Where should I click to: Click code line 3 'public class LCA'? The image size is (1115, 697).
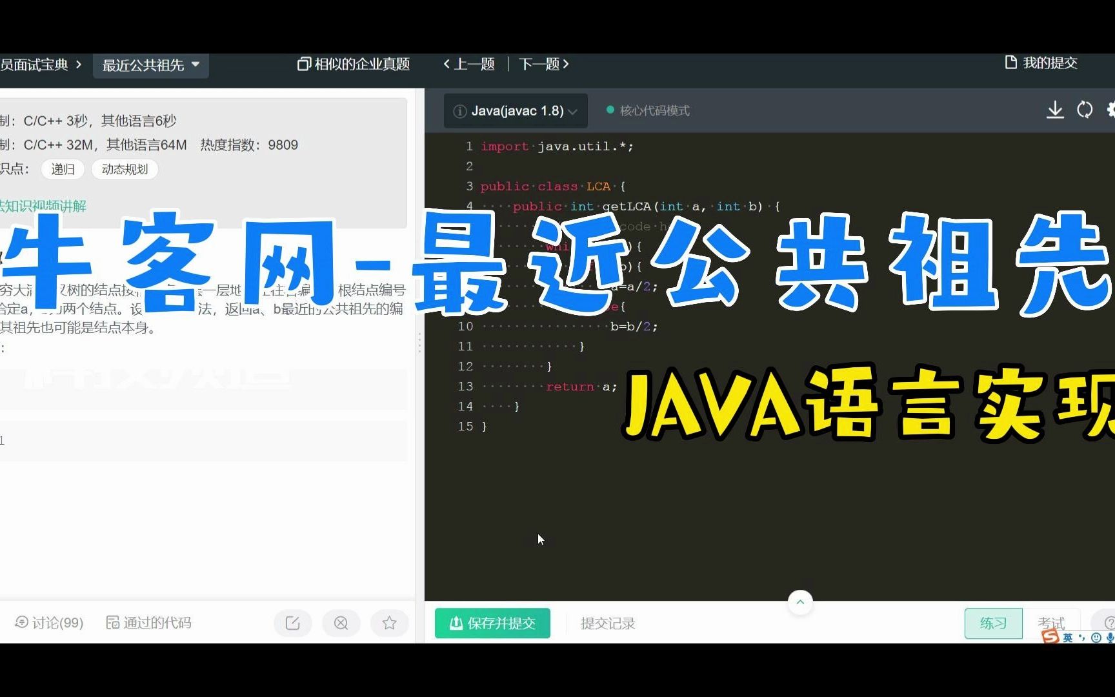point(552,187)
